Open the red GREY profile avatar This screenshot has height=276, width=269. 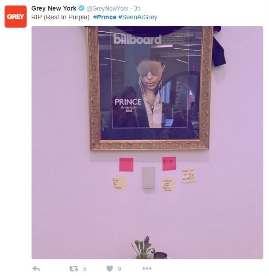(x=16, y=17)
